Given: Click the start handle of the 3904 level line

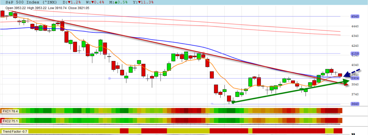Looking at the screenshot, I should click(109, 78).
